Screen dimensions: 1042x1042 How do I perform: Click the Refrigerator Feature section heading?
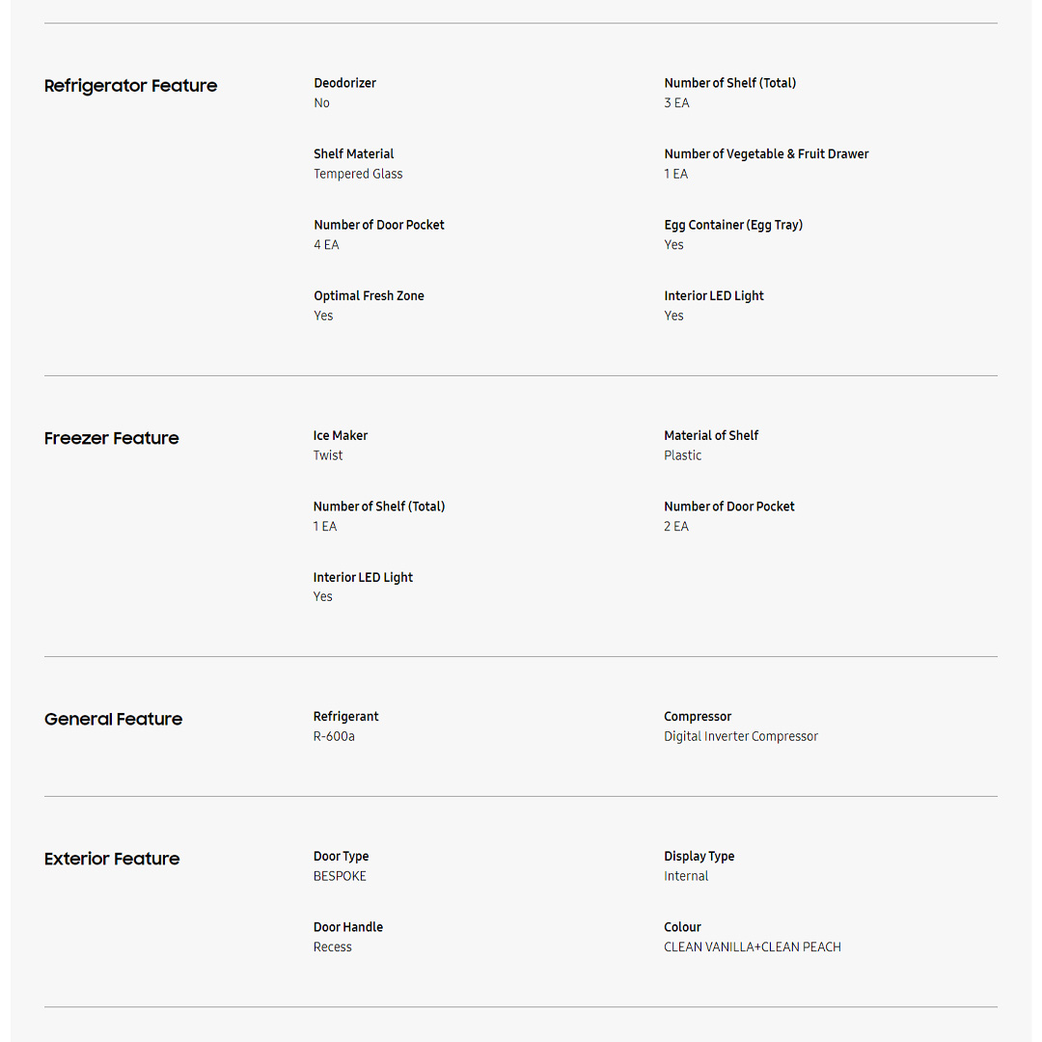click(130, 86)
